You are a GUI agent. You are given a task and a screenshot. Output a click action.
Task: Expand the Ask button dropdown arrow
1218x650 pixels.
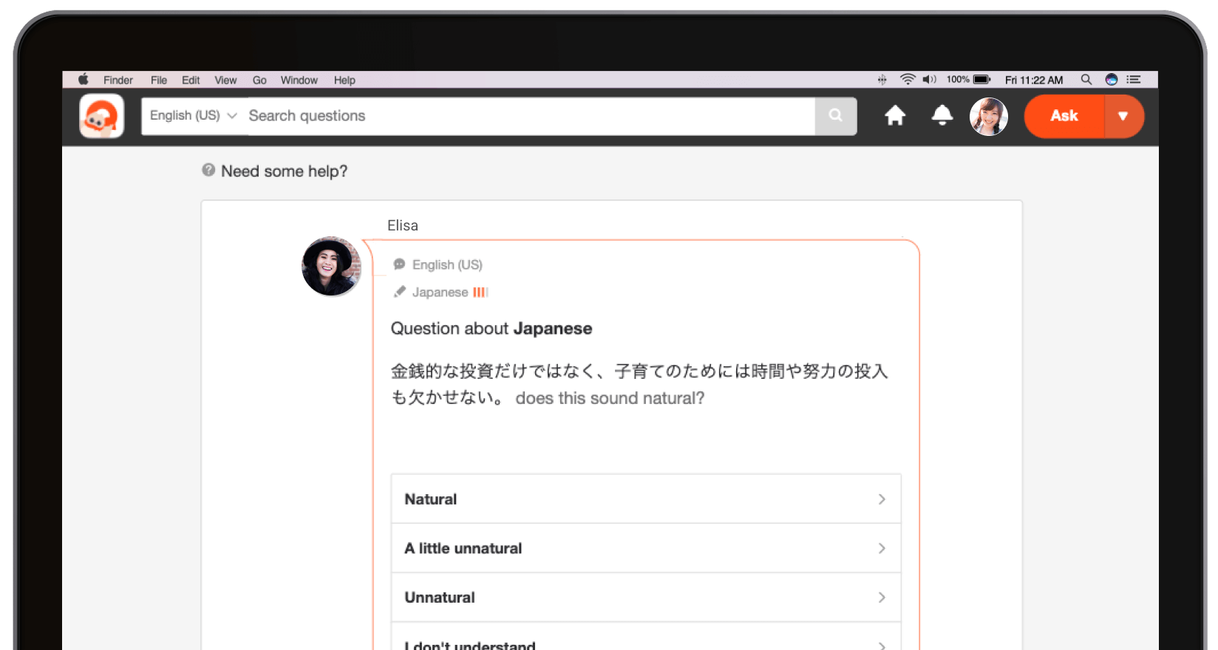coord(1123,116)
